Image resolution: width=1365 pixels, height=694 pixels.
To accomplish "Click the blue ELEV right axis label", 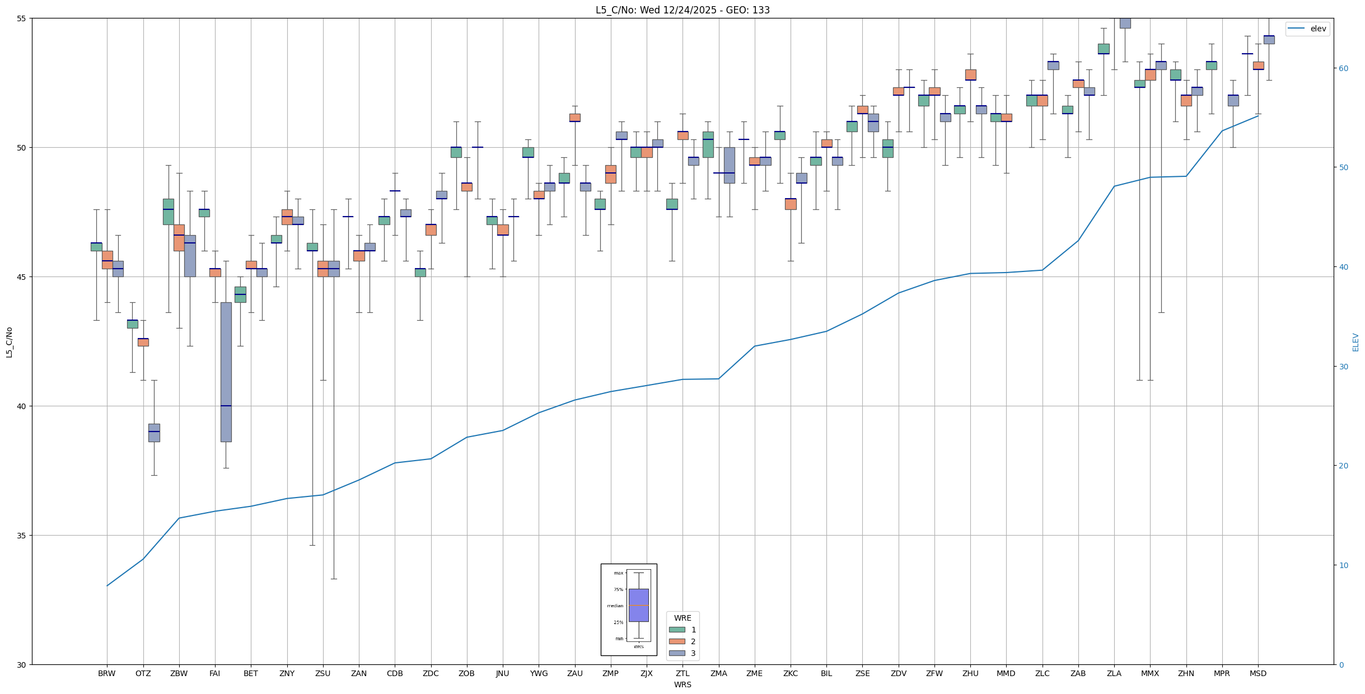I will tap(1355, 342).
